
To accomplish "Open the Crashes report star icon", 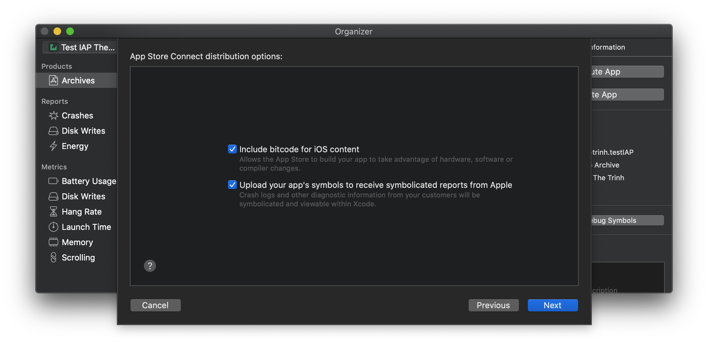I will (54, 115).
